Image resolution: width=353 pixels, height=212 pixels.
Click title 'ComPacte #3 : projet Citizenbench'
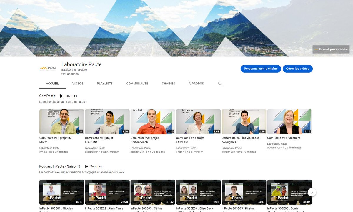(x=145, y=140)
